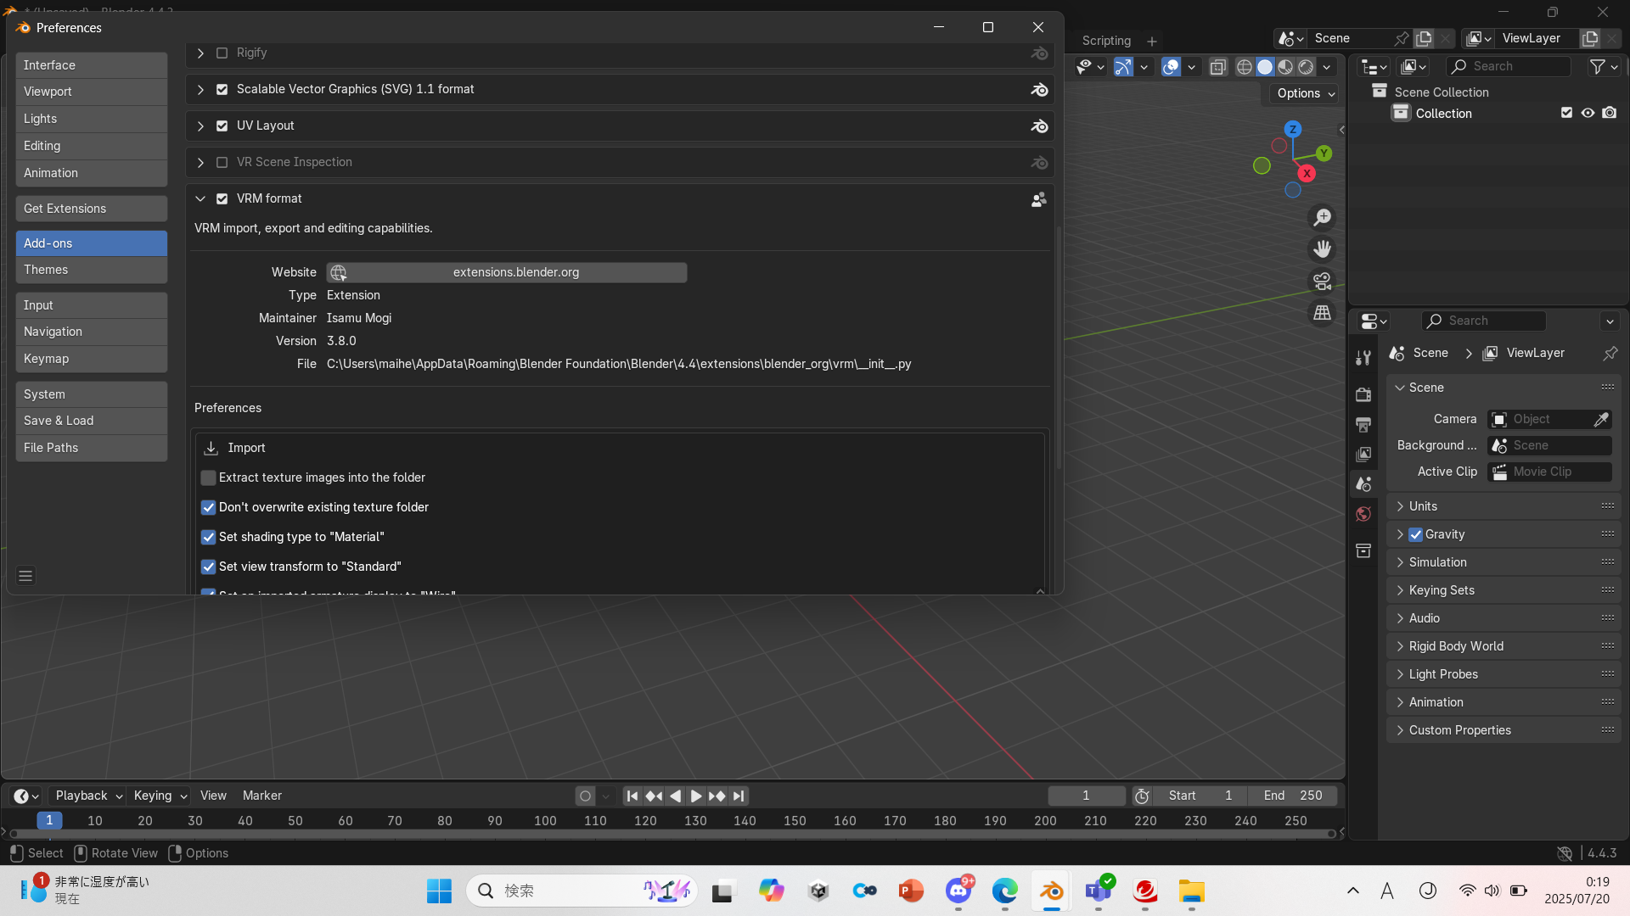Click the magnifier zoom icon in viewport sidebar
Image resolution: width=1630 pixels, height=916 pixels.
click(x=1322, y=216)
